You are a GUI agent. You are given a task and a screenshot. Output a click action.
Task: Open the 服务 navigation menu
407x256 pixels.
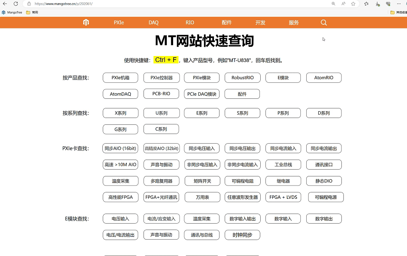[x=294, y=22]
